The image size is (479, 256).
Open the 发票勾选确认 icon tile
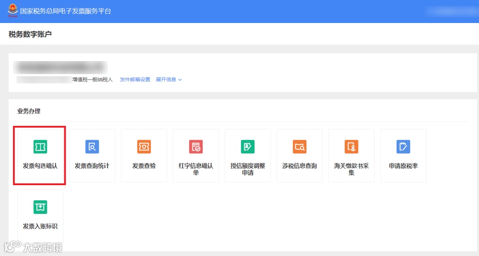(x=40, y=155)
